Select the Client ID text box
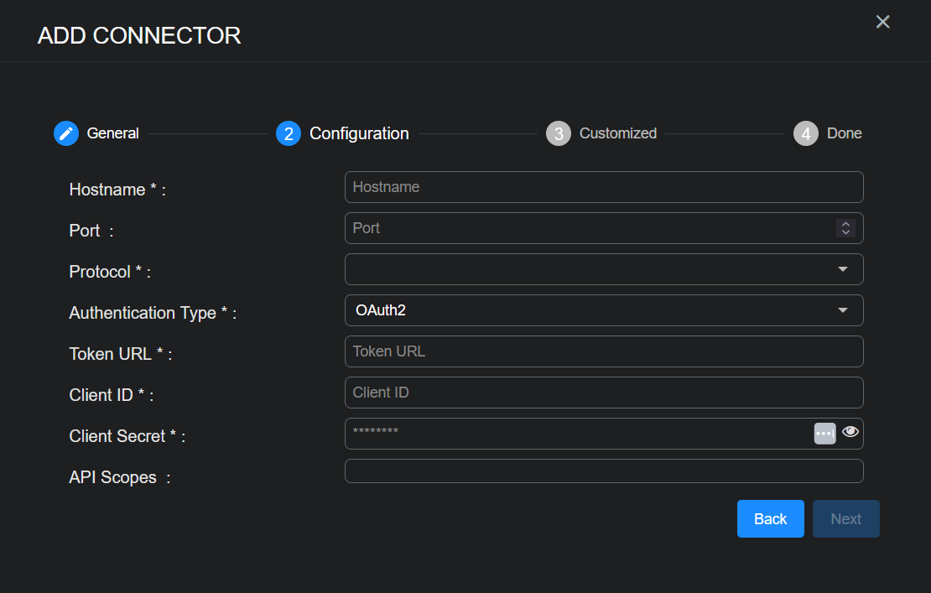This screenshot has width=931, height=593. coord(603,393)
